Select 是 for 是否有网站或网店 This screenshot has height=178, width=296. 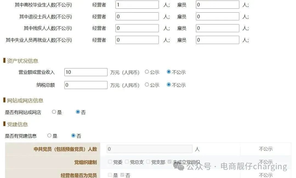[54, 112]
